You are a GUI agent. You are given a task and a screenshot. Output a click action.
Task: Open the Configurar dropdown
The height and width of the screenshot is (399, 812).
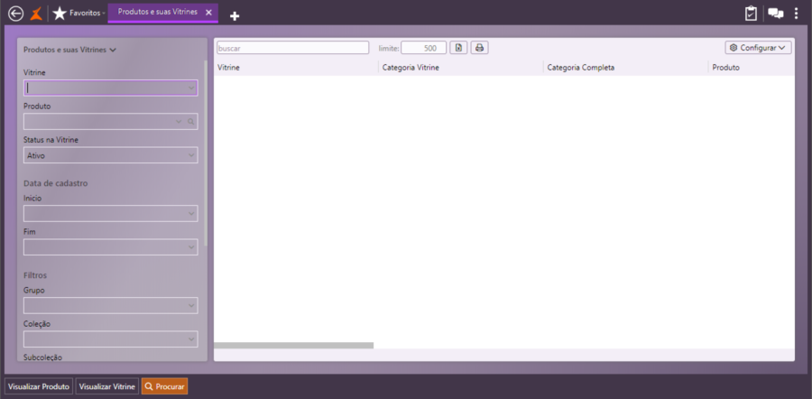(758, 48)
